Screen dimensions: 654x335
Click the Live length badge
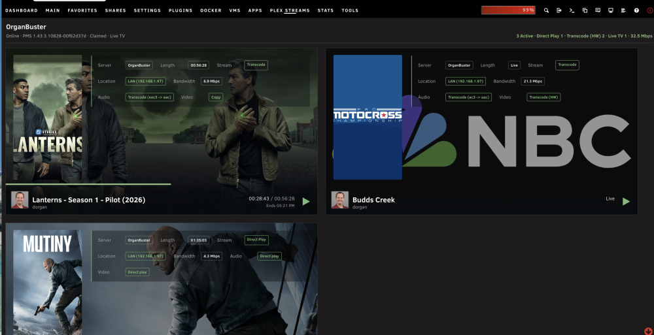(514, 65)
